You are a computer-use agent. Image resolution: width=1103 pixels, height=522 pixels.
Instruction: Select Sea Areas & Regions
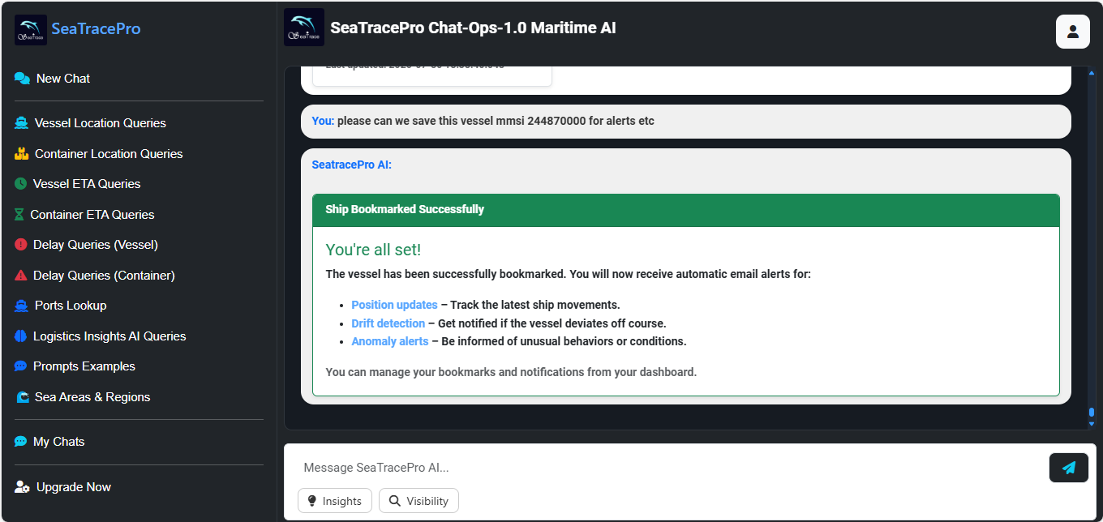click(x=82, y=397)
